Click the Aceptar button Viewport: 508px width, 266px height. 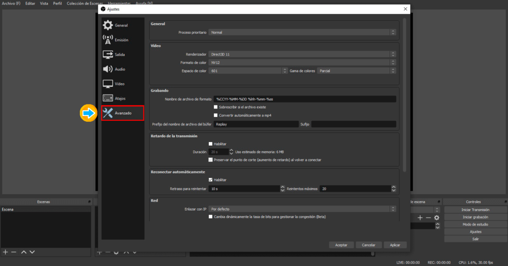(341, 245)
